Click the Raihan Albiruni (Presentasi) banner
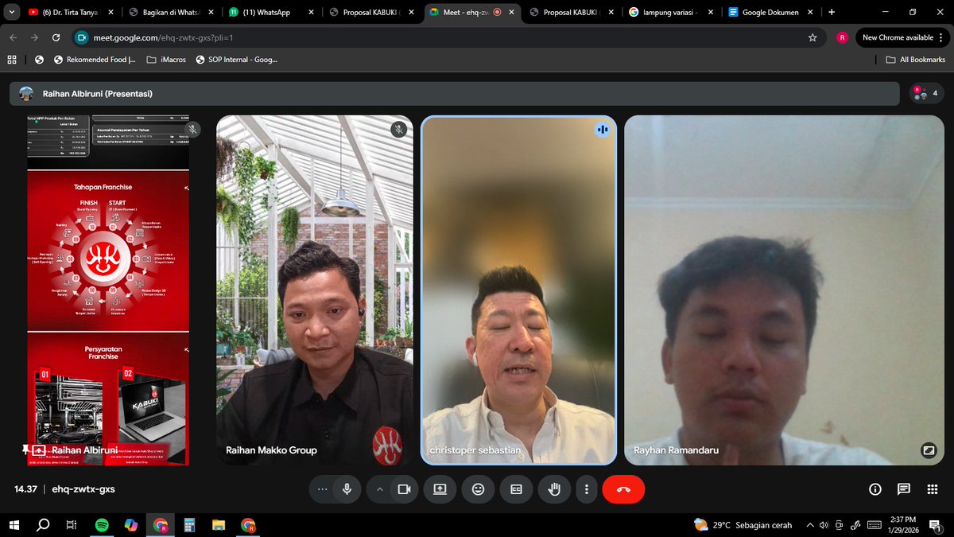 pos(453,93)
